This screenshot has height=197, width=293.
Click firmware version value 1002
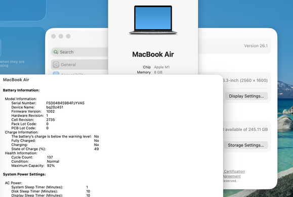tap(51, 111)
